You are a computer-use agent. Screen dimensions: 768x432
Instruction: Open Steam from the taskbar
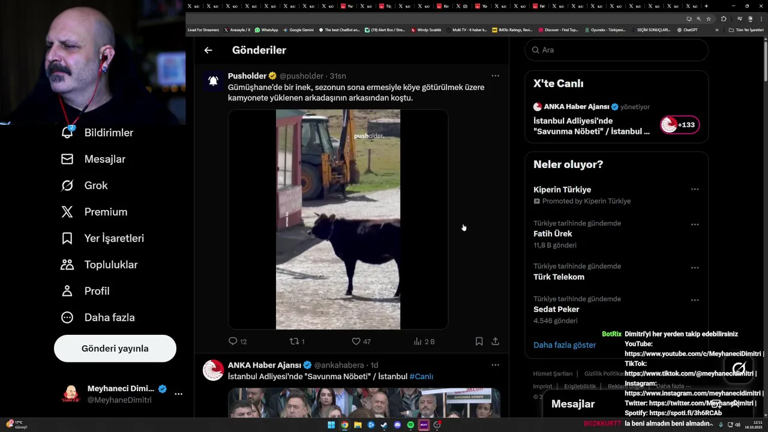pyautogui.click(x=384, y=425)
